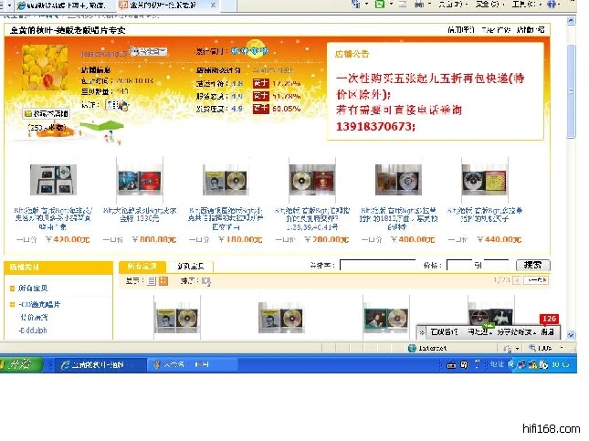Click the Windows Start button
This screenshot has width=589, height=441.
tap(20, 363)
